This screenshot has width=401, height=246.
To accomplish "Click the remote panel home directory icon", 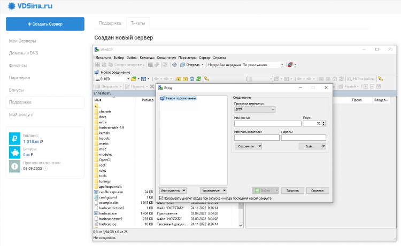I will click(x=335, y=79).
